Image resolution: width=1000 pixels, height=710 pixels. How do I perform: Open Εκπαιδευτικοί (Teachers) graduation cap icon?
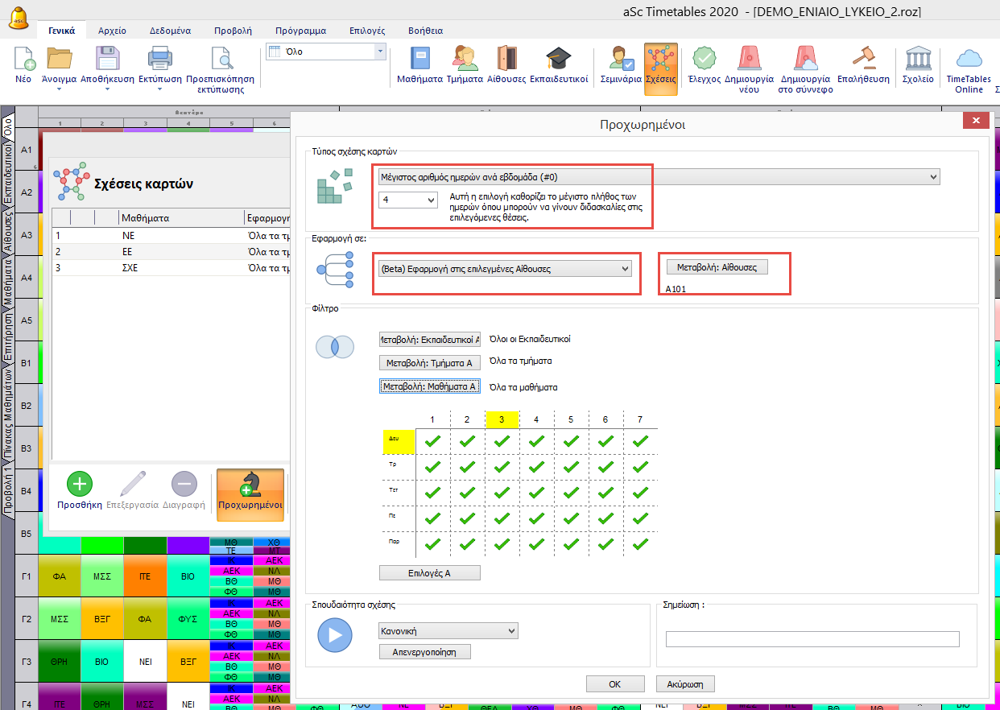click(558, 60)
